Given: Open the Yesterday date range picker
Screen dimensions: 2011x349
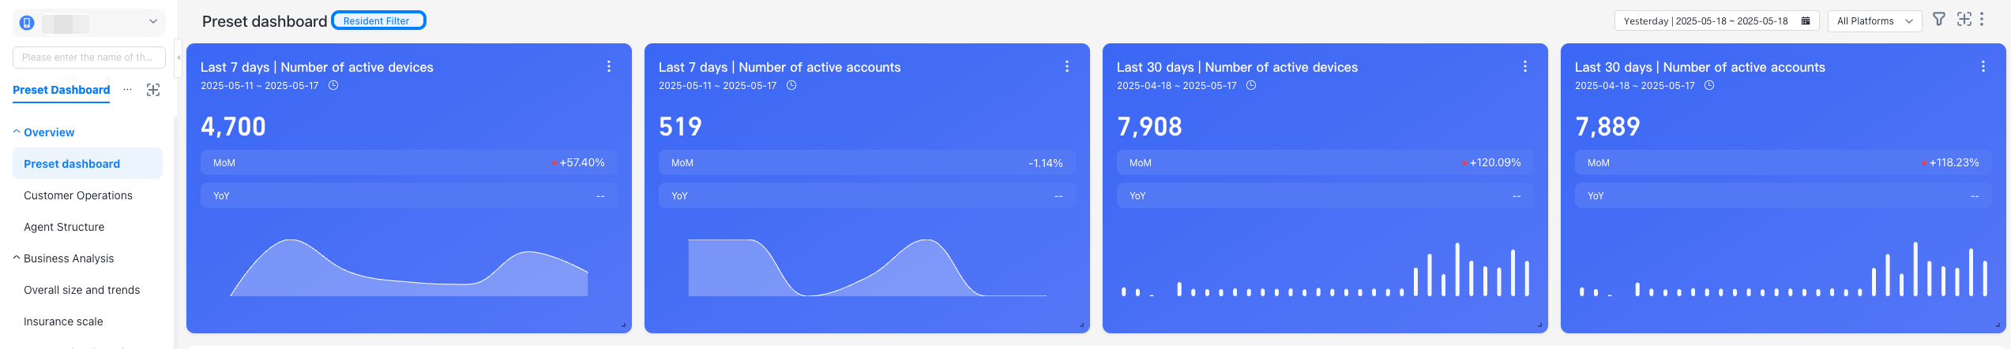Looking at the screenshot, I should pos(1716,21).
